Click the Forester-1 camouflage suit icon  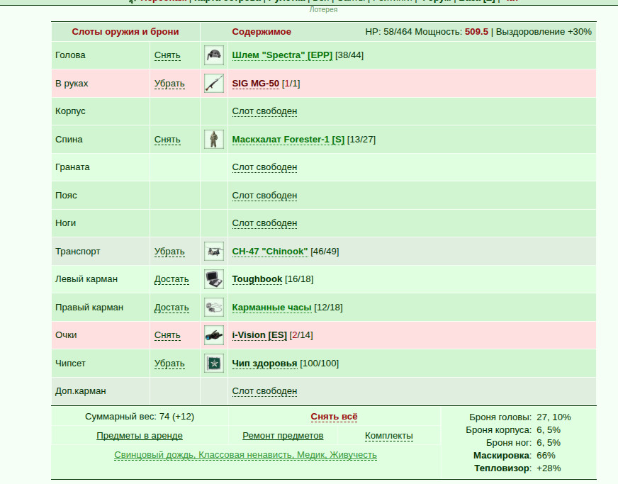[x=214, y=140]
